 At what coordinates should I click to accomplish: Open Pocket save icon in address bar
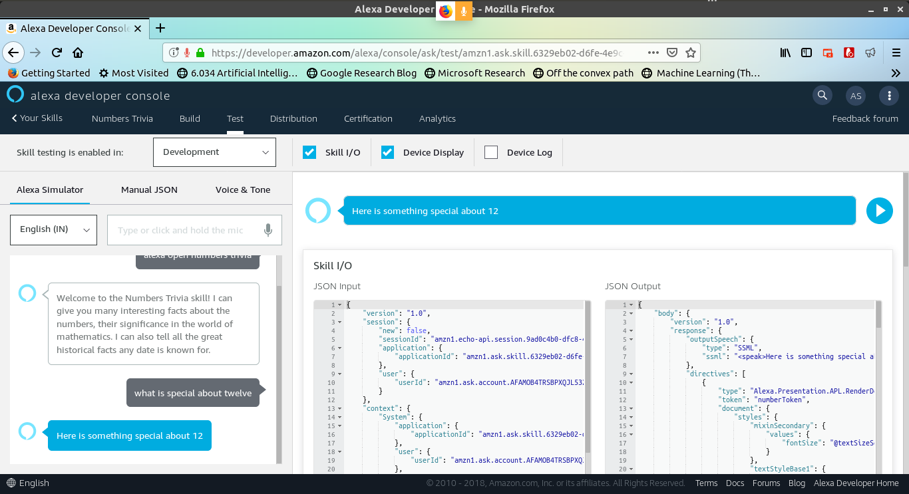(672, 53)
